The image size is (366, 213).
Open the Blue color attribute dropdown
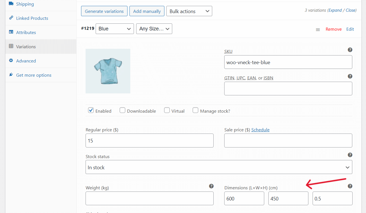pyautogui.click(x=115, y=28)
